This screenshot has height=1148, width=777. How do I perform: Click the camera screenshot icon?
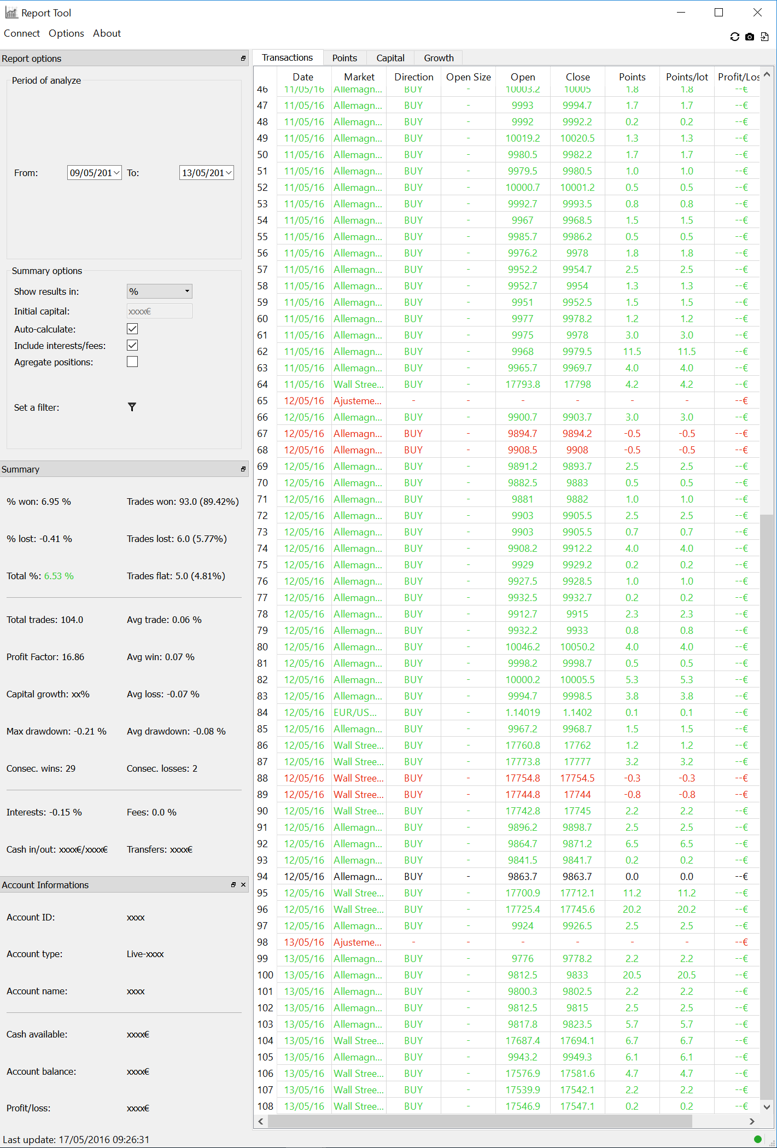pos(750,37)
